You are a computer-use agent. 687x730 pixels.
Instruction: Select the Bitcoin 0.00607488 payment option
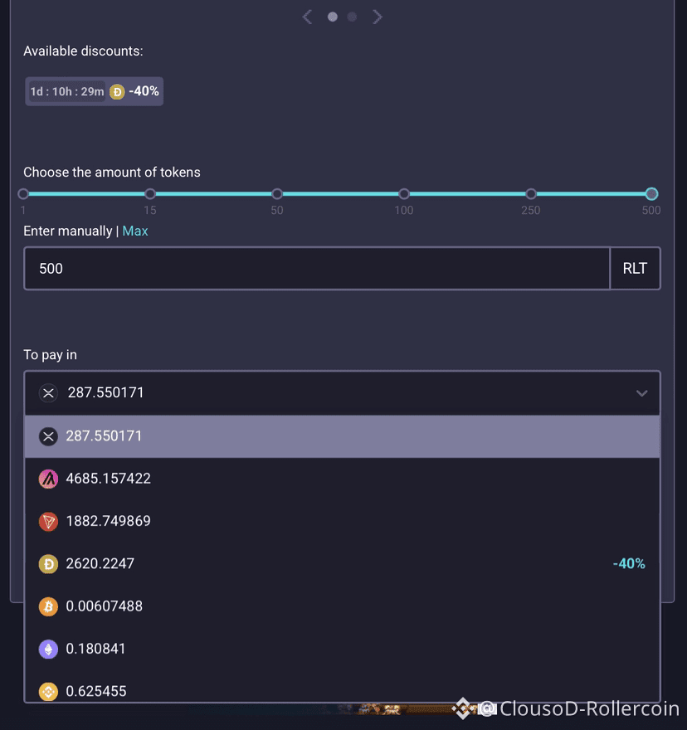[342, 606]
